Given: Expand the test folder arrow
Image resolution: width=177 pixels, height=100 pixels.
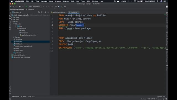Looking at the screenshot, I should [x=14, y=37].
